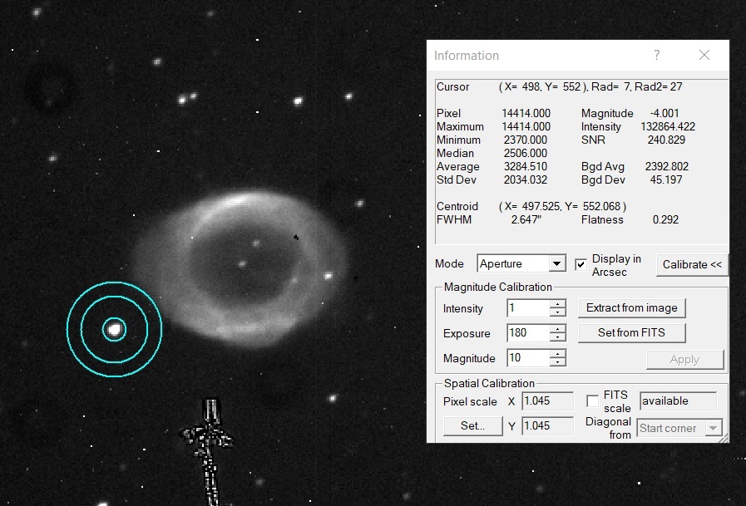Decrease the Exposure value with down arrow
Screen dimensions: 746x506
[557, 337]
